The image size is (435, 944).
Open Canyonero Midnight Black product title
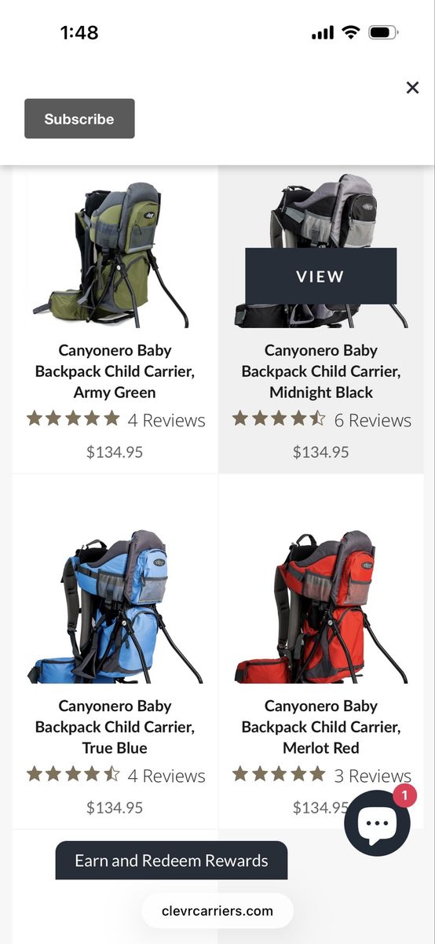[321, 371]
